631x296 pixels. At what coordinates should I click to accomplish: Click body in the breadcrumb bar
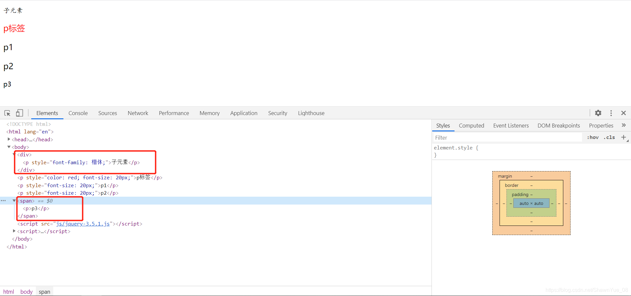[x=26, y=292]
